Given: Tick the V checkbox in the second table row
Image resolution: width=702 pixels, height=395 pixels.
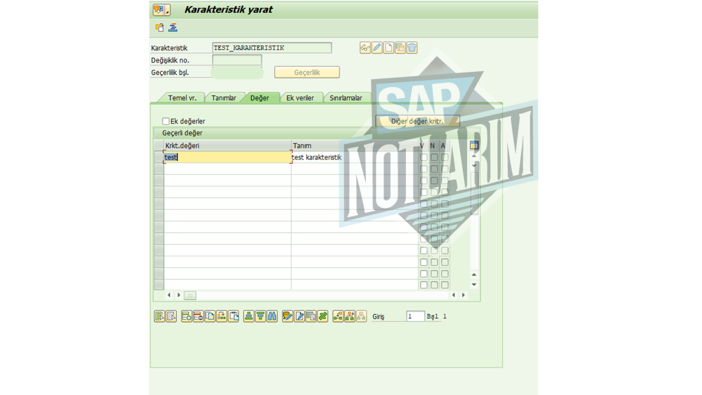Looking at the screenshot, I should [424, 169].
